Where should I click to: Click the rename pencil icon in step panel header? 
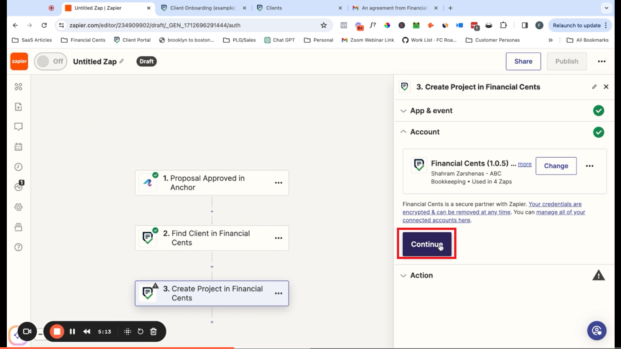click(x=594, y=87)
